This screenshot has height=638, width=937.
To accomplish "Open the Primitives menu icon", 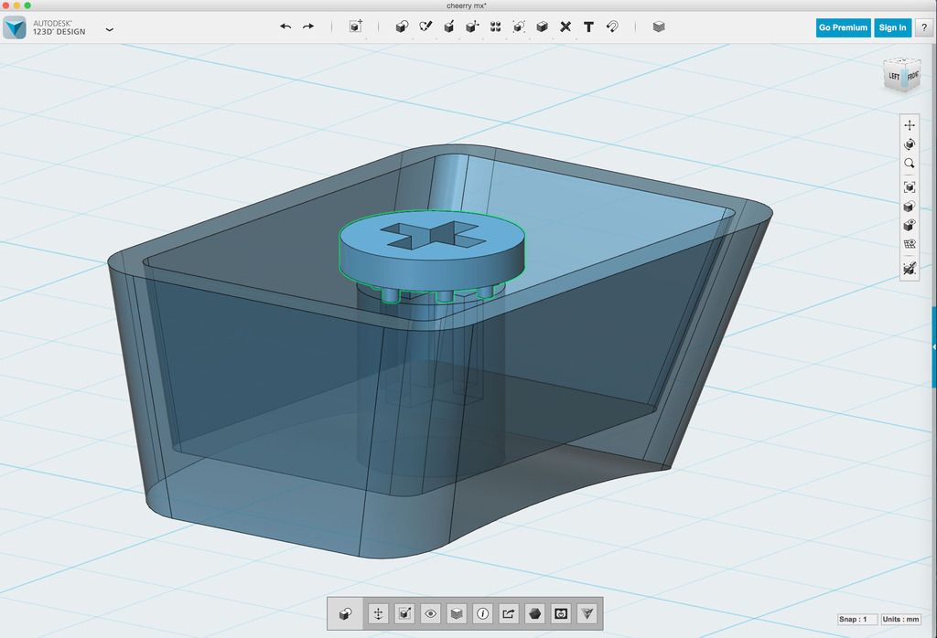I will (402, 27).
